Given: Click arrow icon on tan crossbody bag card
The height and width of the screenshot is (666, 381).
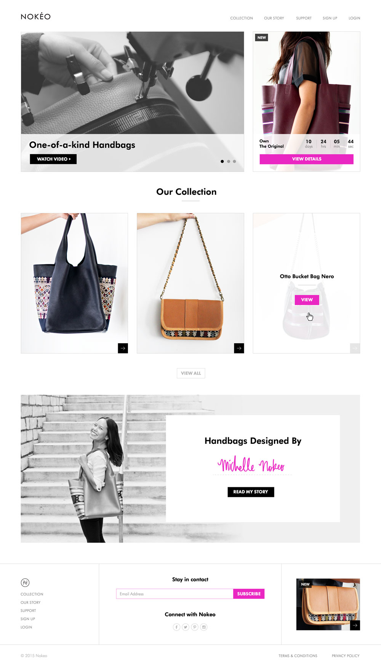Looking at the screenshot, I should coord(239,348).
